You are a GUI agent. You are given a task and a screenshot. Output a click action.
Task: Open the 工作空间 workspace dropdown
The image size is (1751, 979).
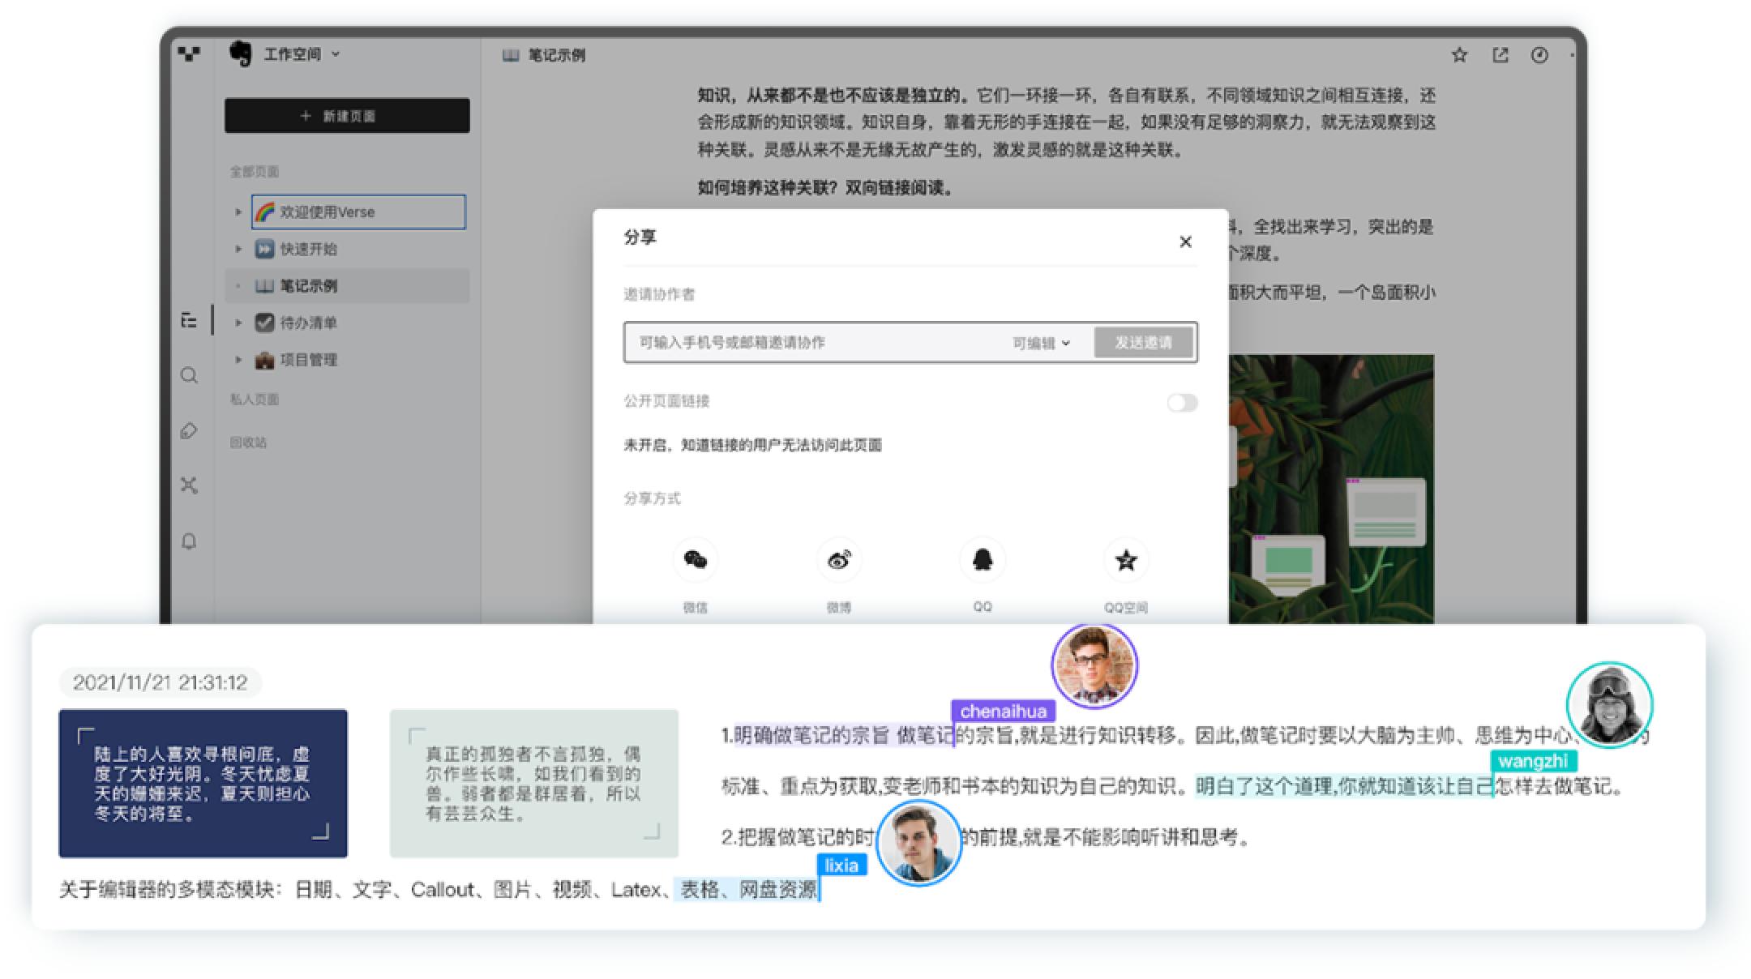point(300,54)
